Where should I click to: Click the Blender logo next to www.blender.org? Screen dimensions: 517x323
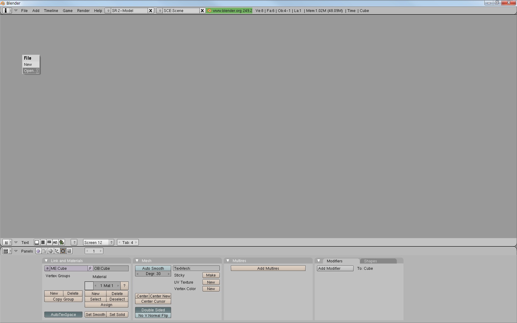pos(210,10)
